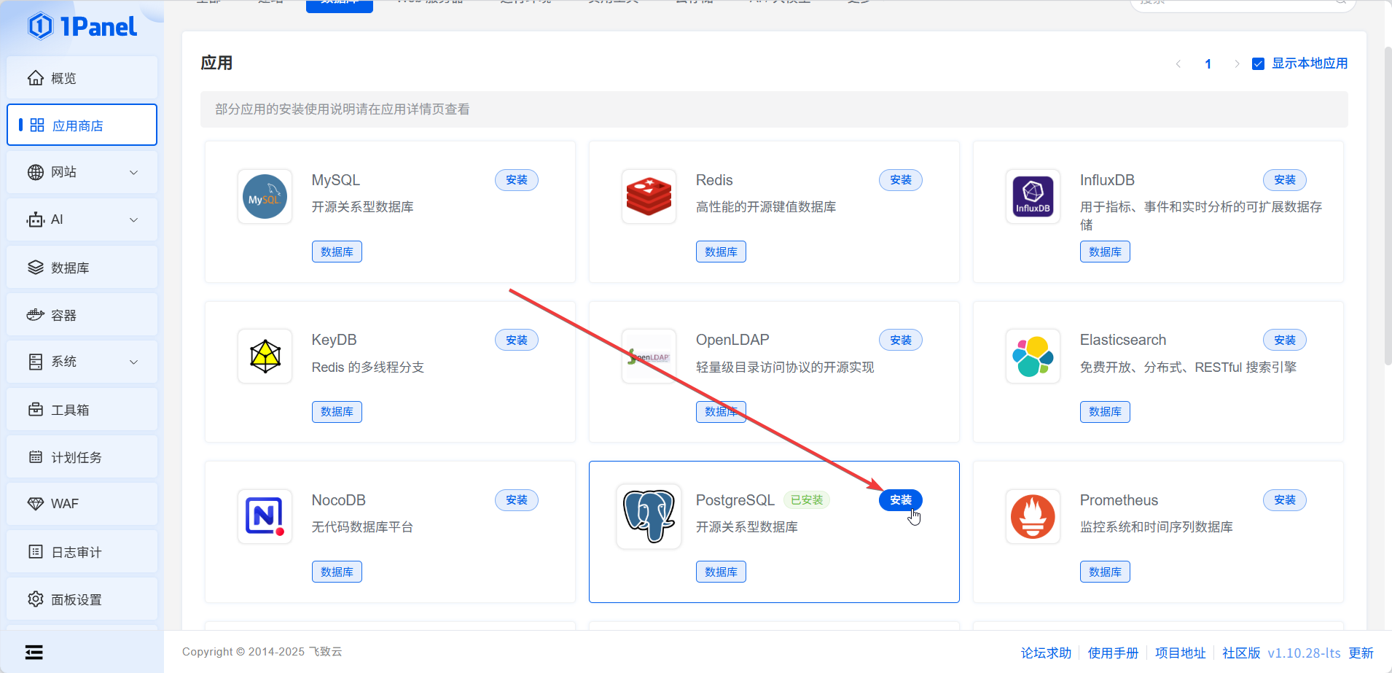Expand the 系统 sidebar menu

82,362
